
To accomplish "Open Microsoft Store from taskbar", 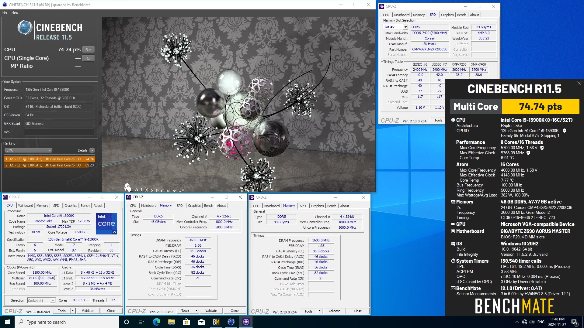I will (x=186, y=322).
